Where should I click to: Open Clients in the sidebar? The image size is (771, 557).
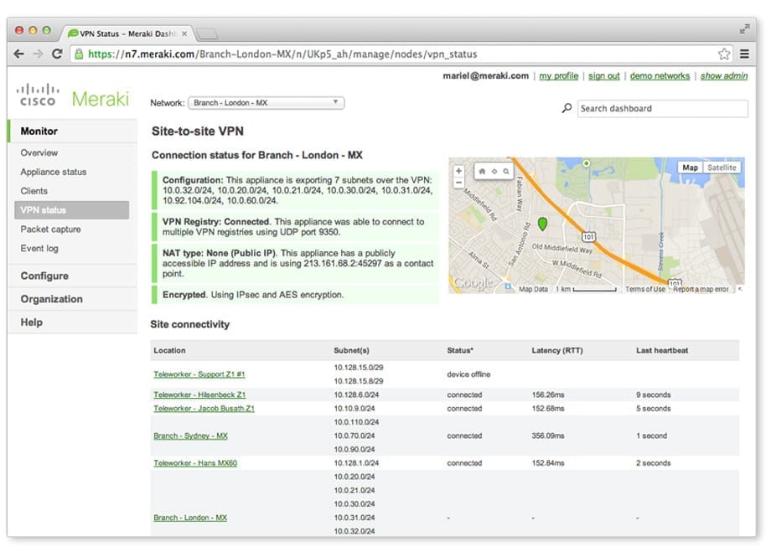pyautogui.click(x=34, y=191)
